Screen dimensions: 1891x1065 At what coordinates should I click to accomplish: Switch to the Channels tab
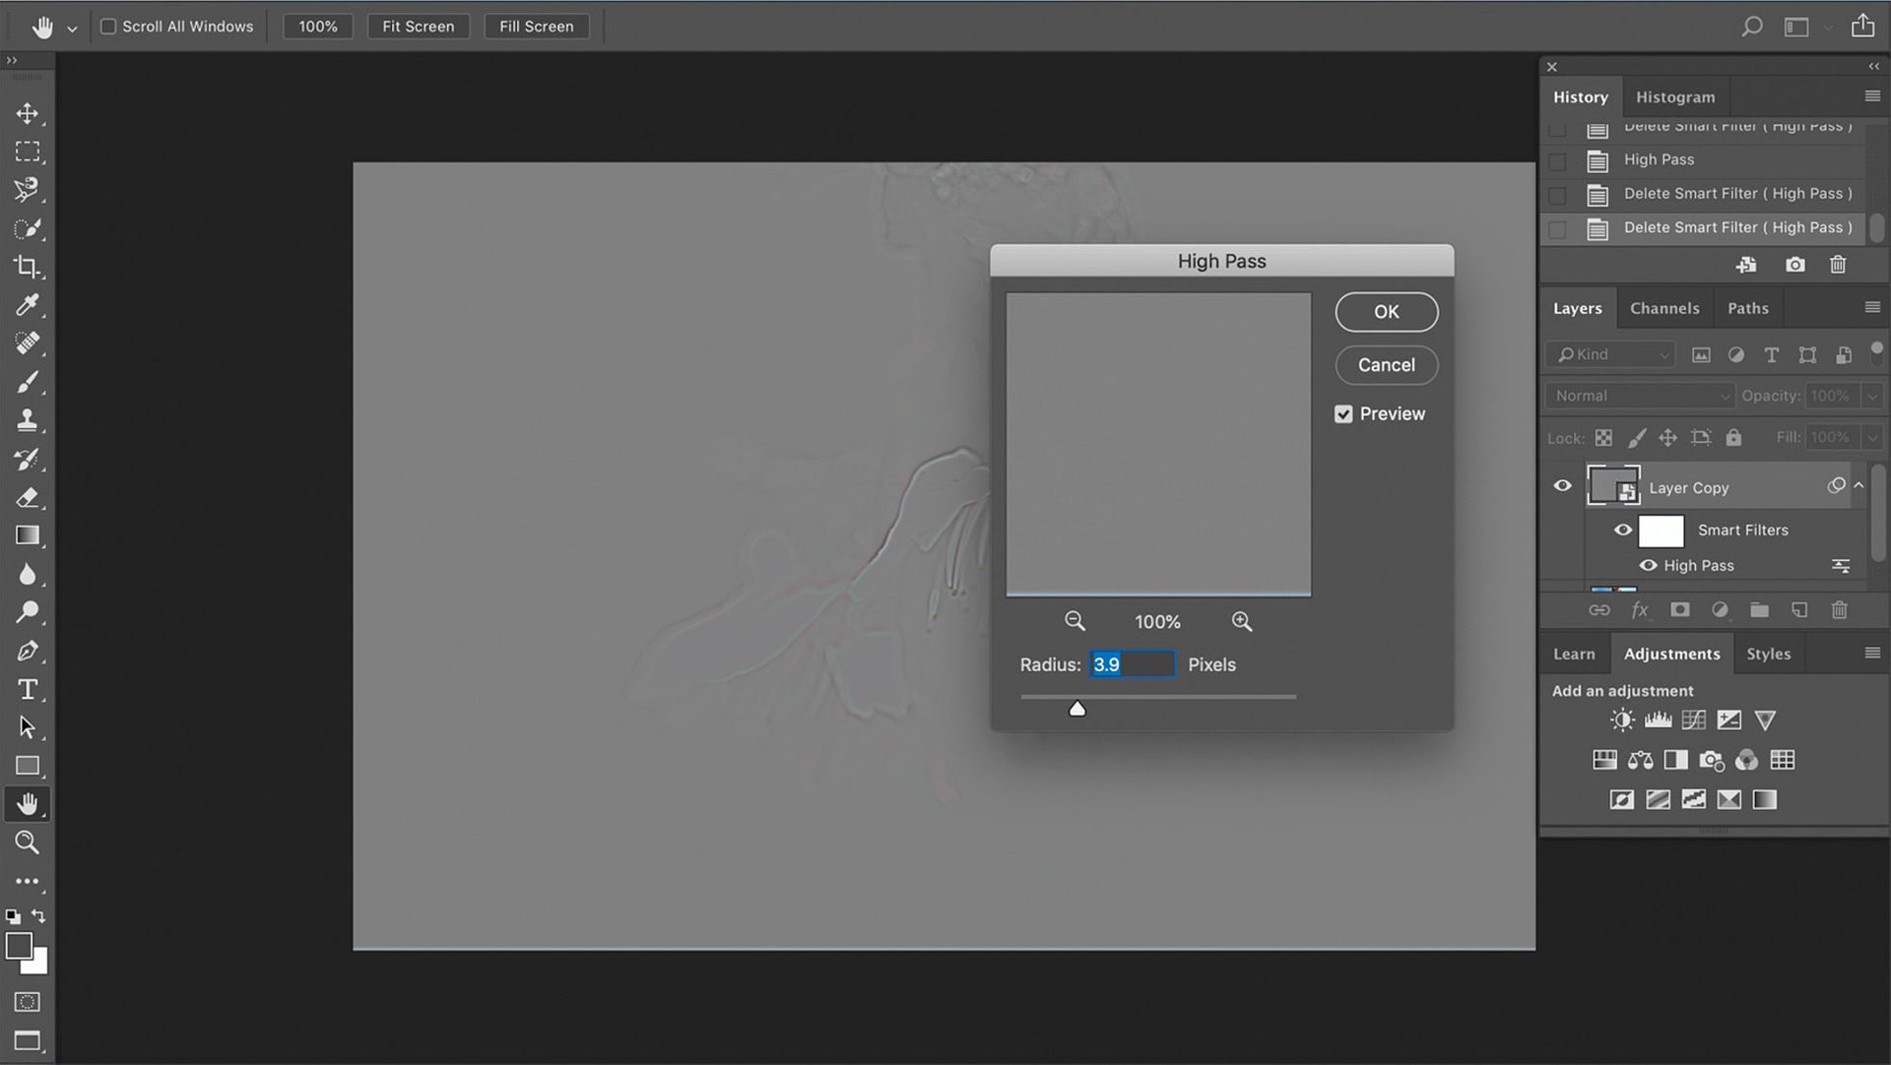1664,307
